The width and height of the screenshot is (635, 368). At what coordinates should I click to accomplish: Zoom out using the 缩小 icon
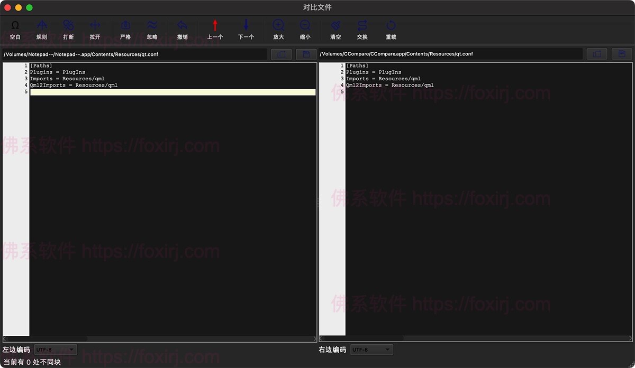point(305,26)
